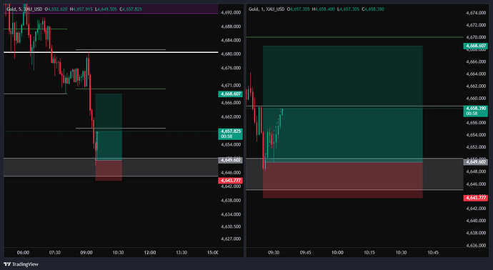Click the 4,627.000 price axis label

231,239
